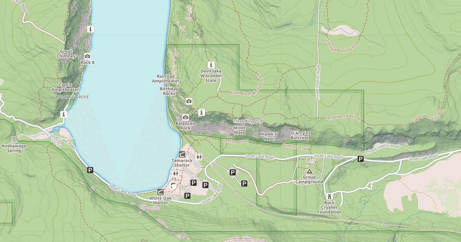Click the Balanced Rock label
Image resolution: width=461 pixels, height=242 pixels.
click(x=186, y=126)
